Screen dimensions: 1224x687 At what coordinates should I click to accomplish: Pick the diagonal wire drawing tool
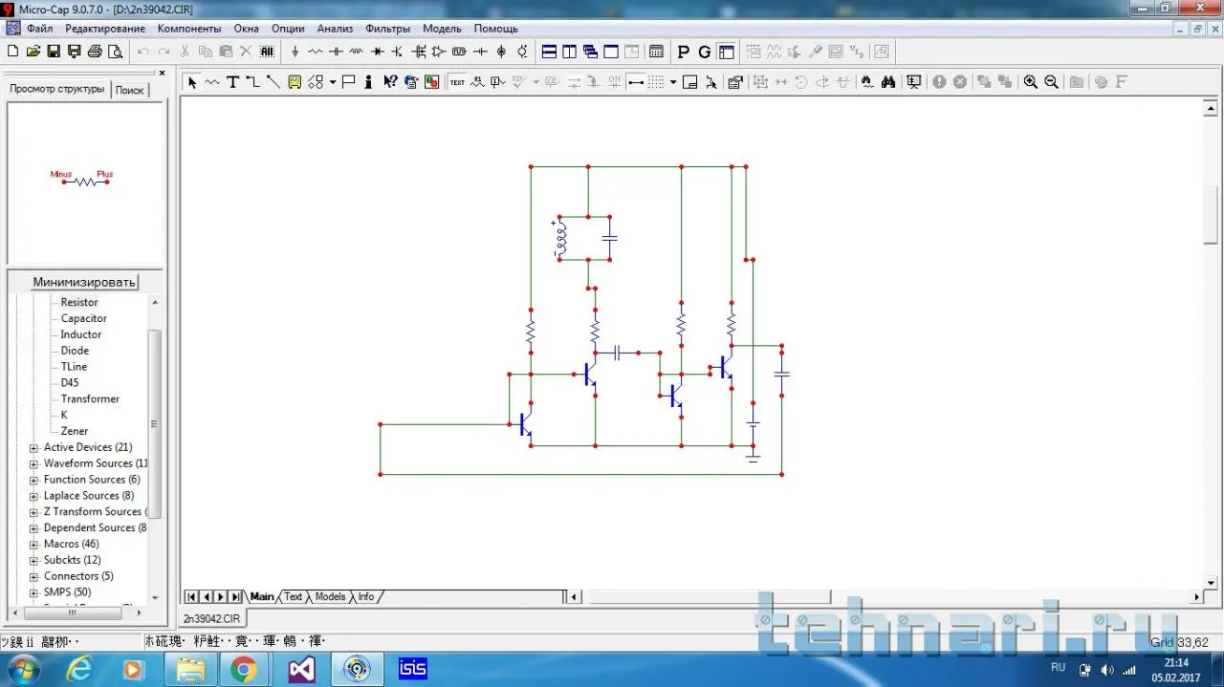coord(273,82)
